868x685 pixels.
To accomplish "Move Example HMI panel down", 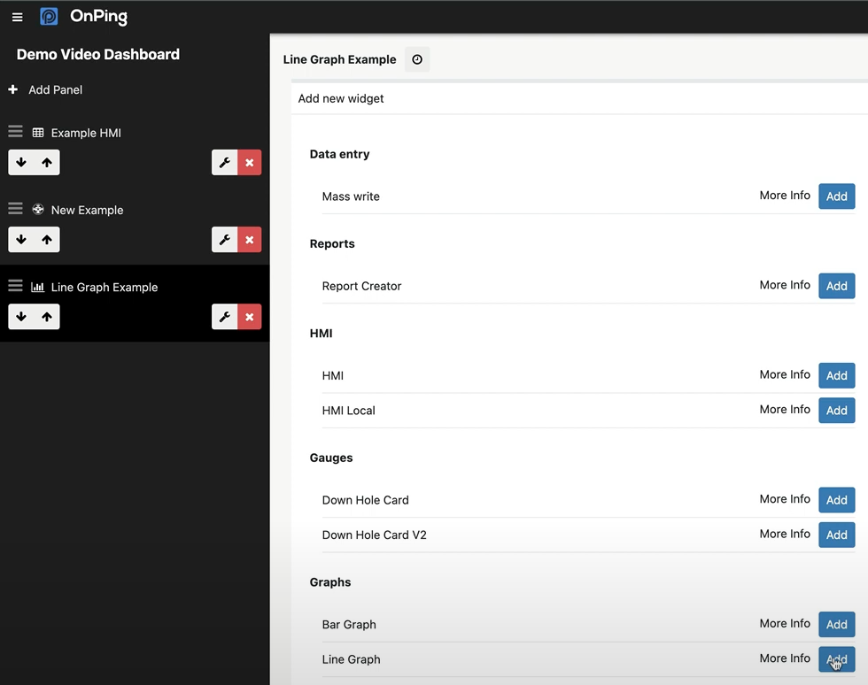I will [21, 162].
